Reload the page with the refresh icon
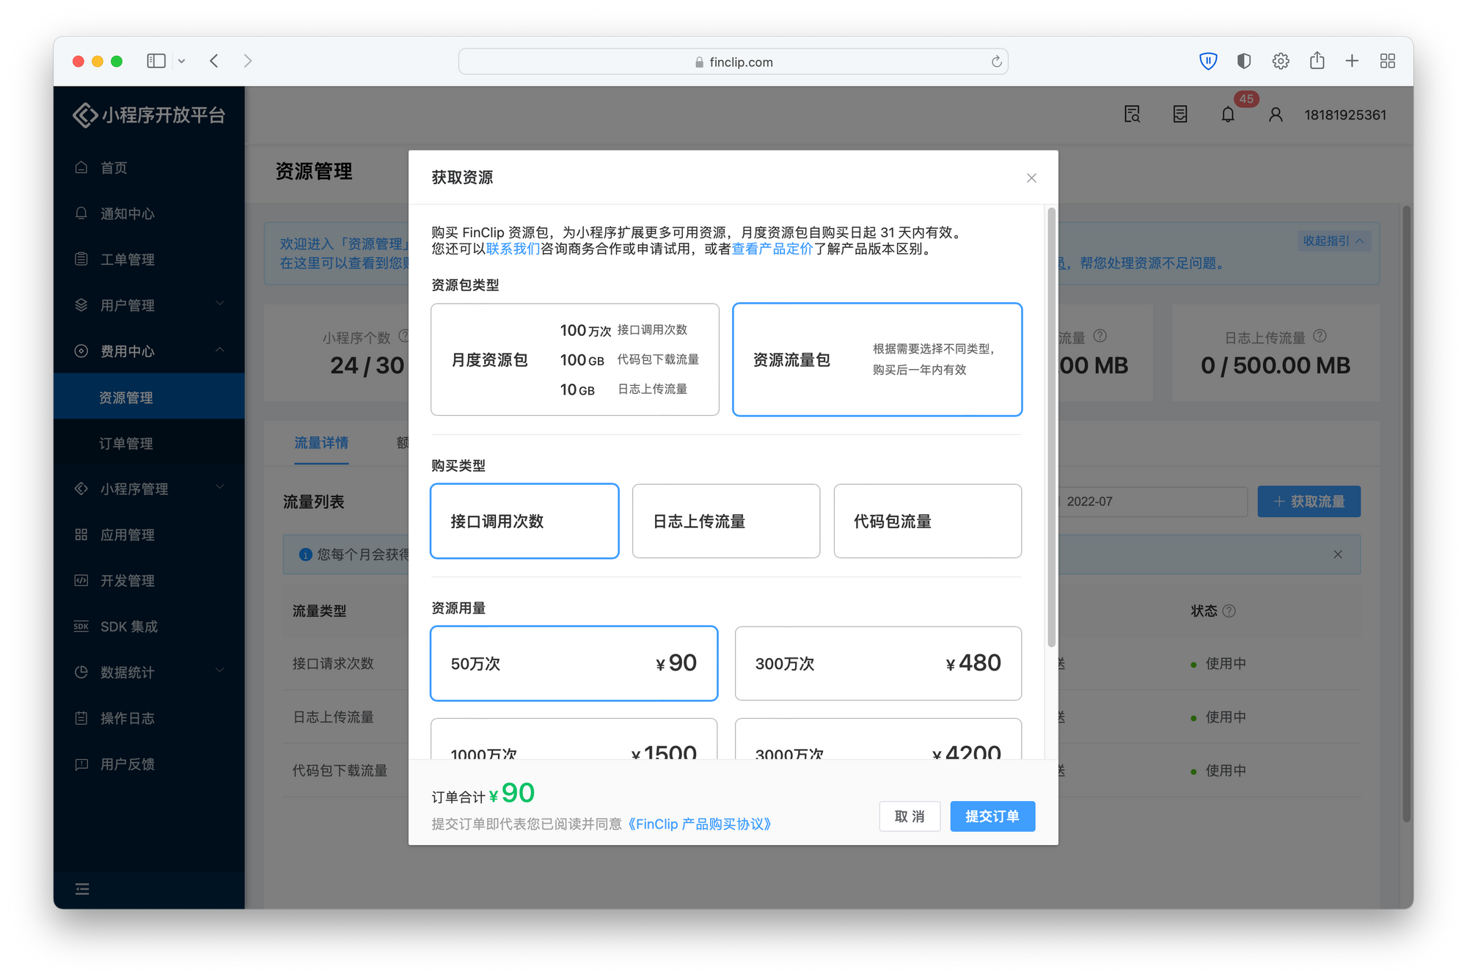This screenshot has height=980, width=1467. click(996, 62)
